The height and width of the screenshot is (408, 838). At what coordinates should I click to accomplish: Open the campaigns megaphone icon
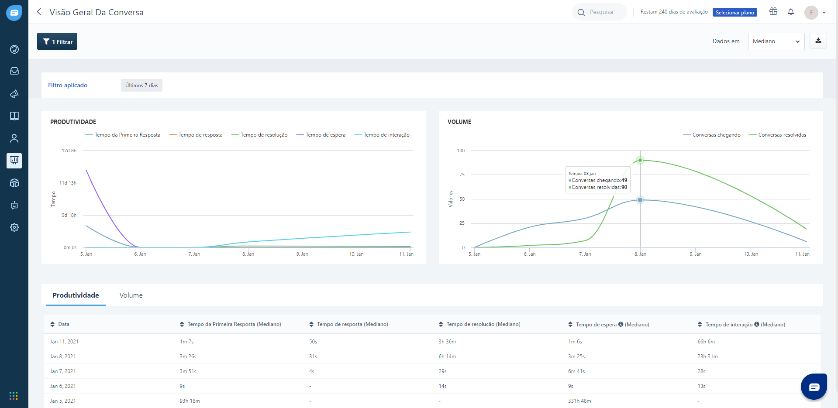(14, 94)
